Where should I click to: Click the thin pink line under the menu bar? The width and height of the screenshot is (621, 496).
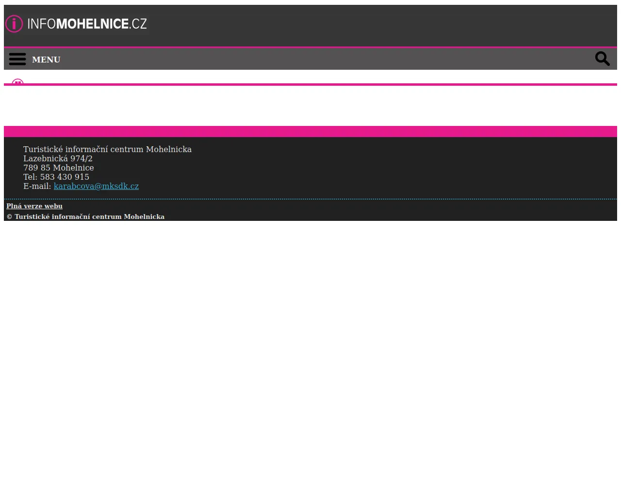coord(310,84)
